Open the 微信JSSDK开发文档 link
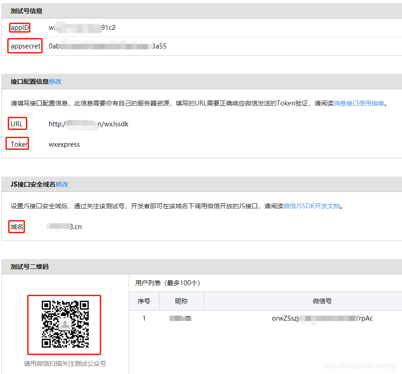 tap(312, 206)
